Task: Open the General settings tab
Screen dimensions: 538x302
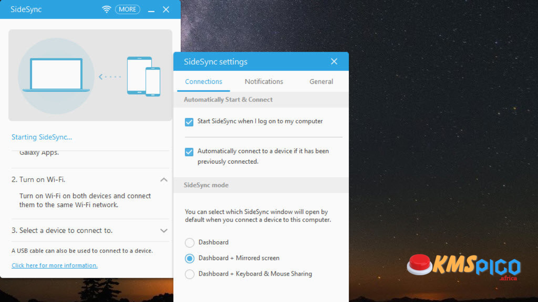Action: [321, 82]
